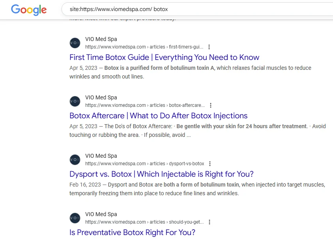Viewport: 333px width, 239px height.
Task: Click VIO Med Spa favicon beside Botox Aftercare result
Action: (x=75, y=101)
